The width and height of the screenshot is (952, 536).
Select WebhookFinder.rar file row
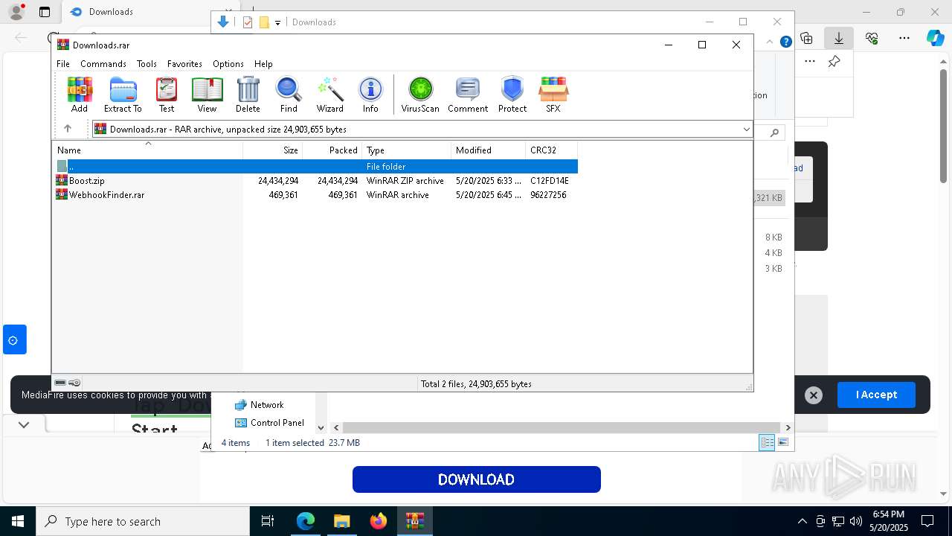click(315, 194)
